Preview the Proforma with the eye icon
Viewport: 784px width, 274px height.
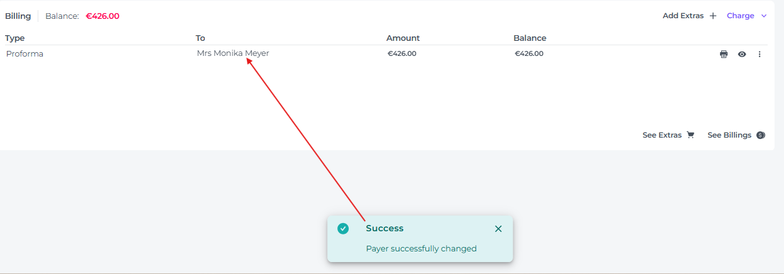742,54
